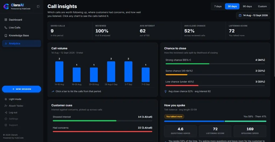Click the 28 Aug–2 Sep call volume bar

pos(111,72)
